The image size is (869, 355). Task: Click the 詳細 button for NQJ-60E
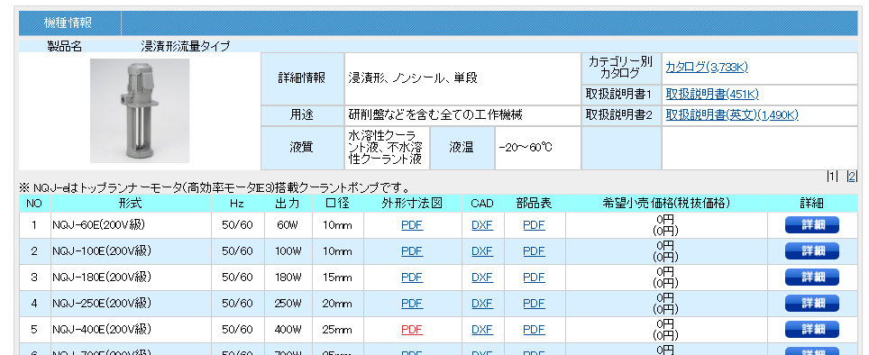[812, 225]
